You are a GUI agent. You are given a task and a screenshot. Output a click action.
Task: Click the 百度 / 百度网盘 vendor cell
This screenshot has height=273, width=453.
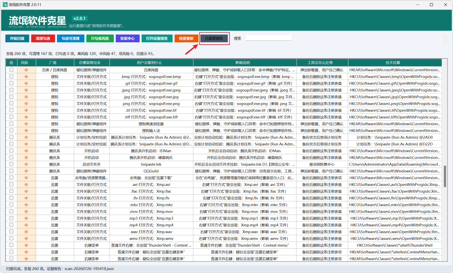pyautogui.click(x=54, y=70)
